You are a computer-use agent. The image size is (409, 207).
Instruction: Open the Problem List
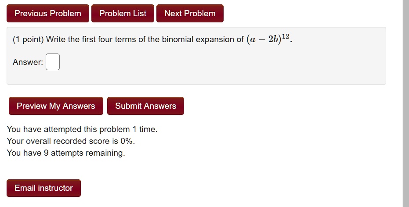pos(123,13)
